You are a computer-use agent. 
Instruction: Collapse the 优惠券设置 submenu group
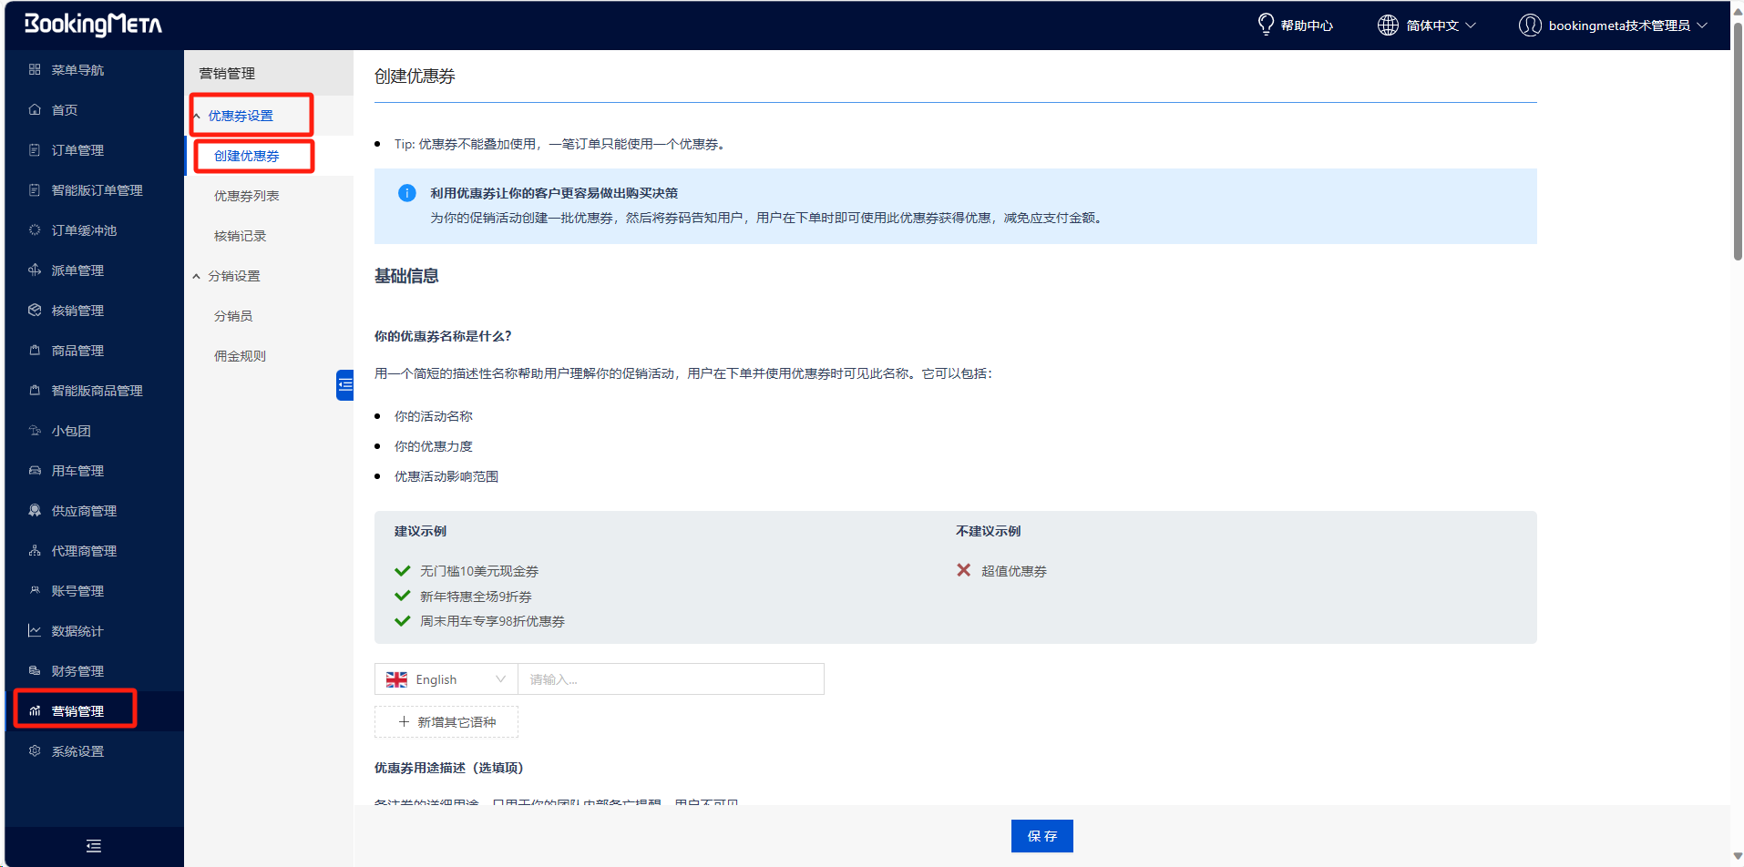pyautogui.click(x=240, y=116)
